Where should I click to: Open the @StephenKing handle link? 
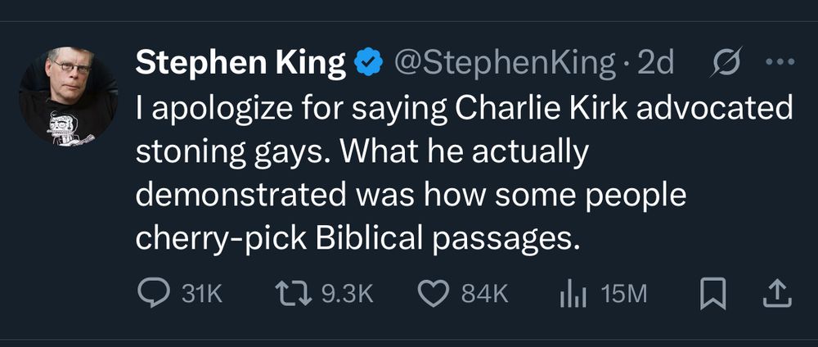(505, 63)
